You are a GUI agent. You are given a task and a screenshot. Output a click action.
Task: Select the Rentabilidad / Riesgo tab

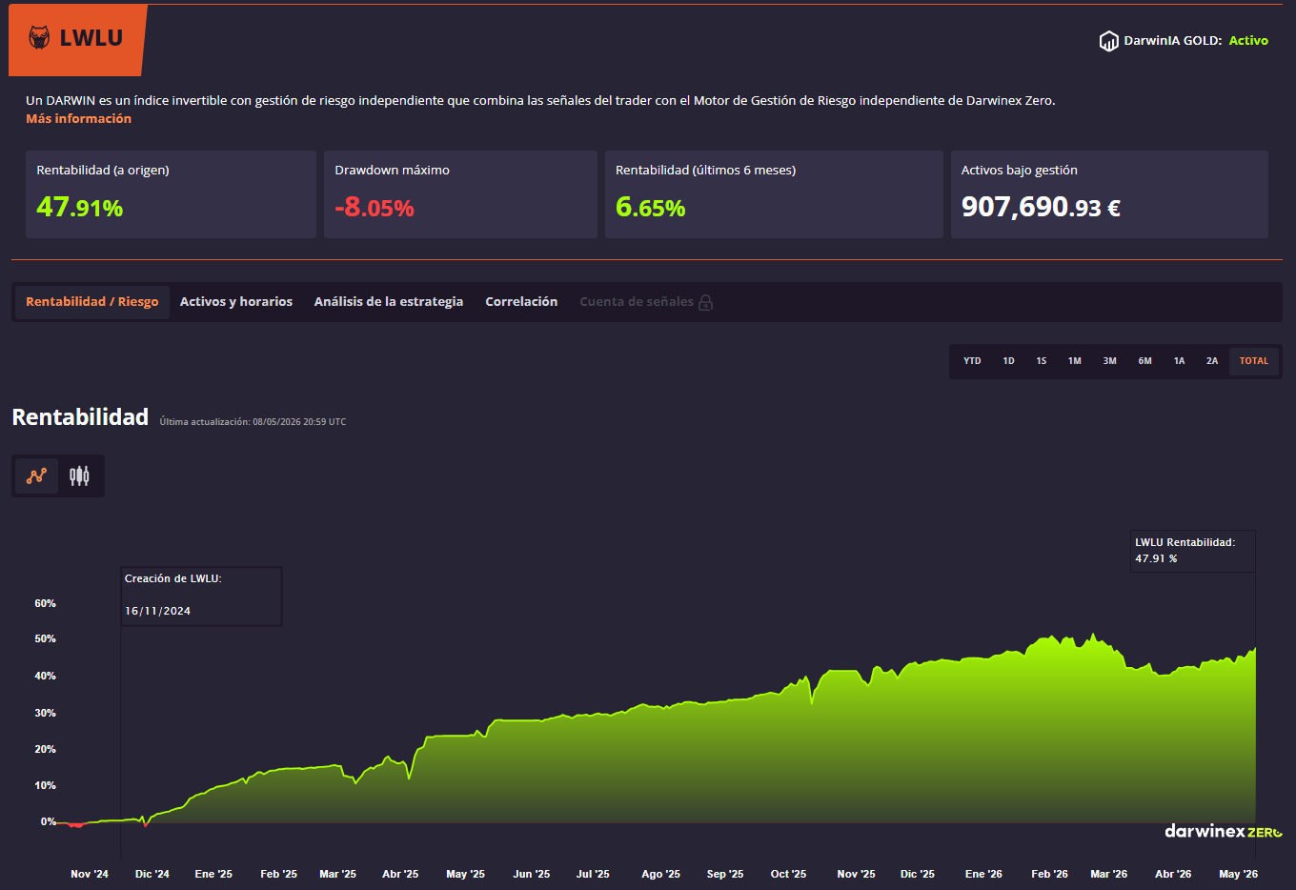[x=92, y=302]
